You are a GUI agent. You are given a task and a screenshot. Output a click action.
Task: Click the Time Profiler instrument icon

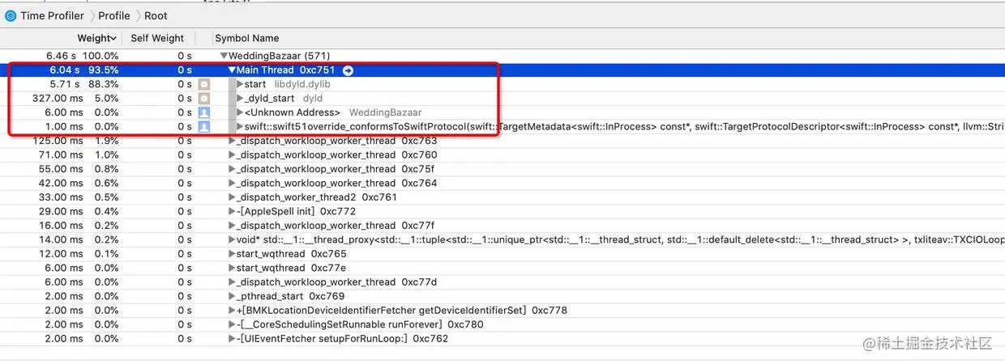click(x=10, y=15)
